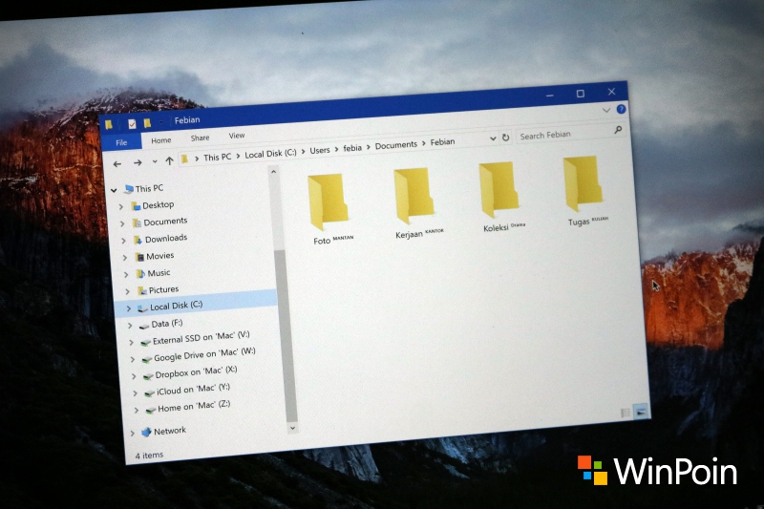
Task: Select Pictures in navigation pane
Action: 158,290
